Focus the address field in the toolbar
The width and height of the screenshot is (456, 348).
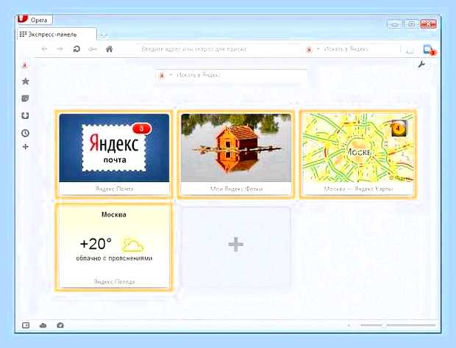pos(217,49)
